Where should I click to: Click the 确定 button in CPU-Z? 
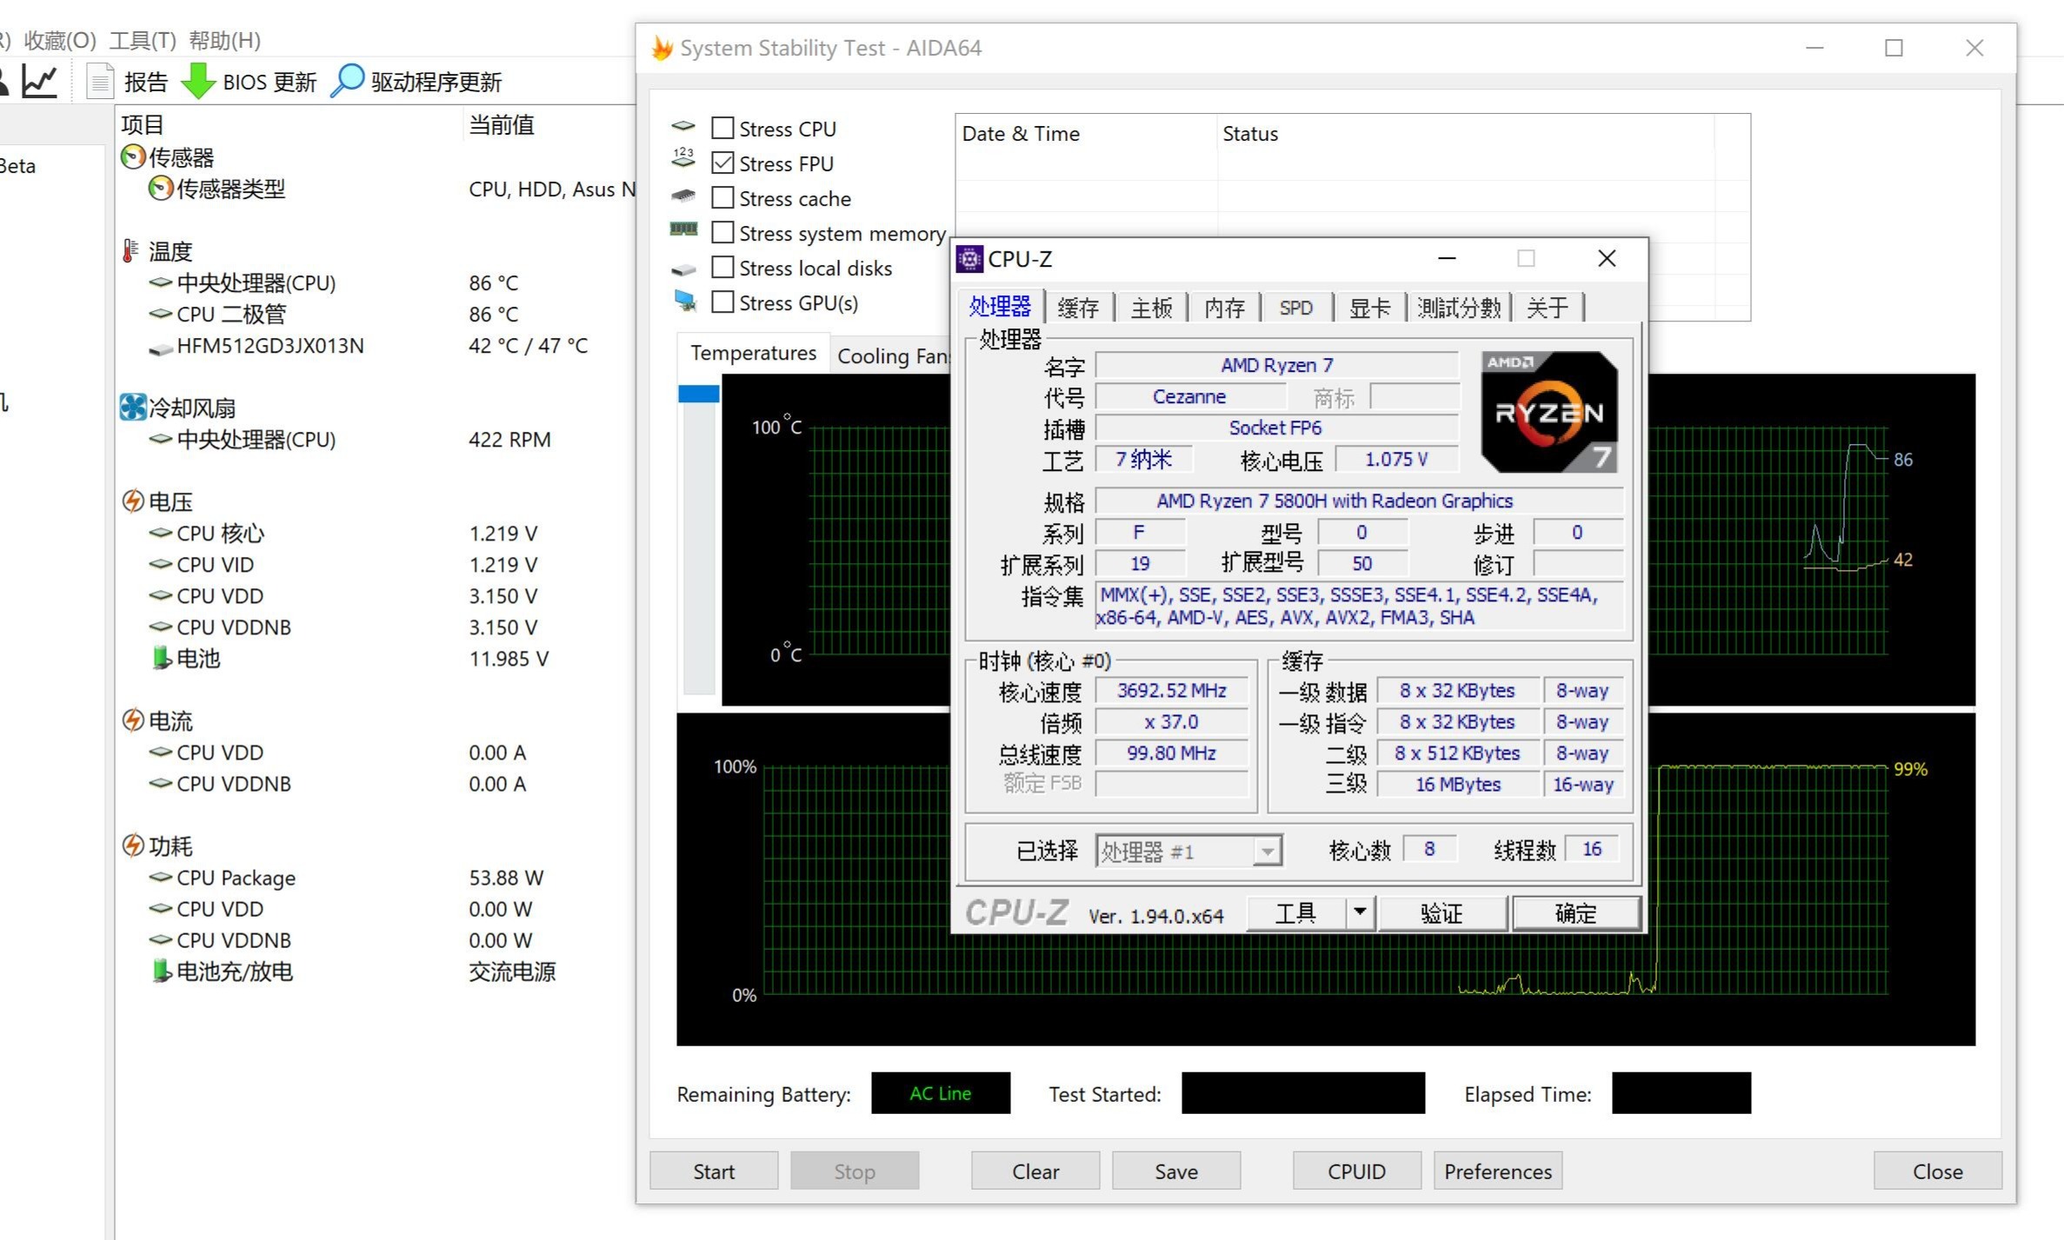pyautogui.click(x=1576, y=913)
